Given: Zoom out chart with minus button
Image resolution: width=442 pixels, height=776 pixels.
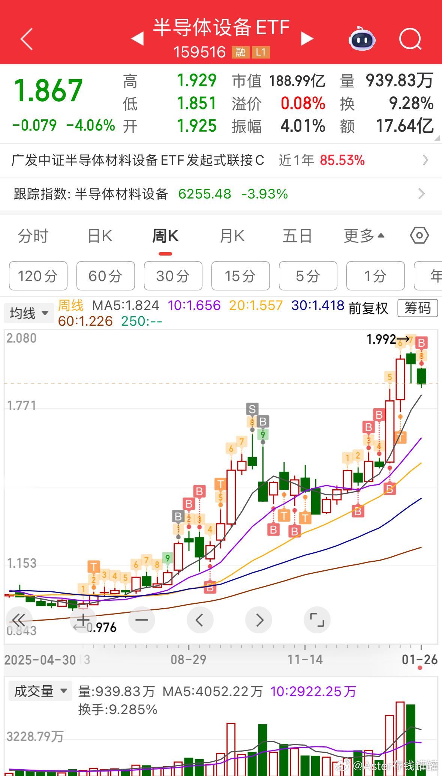Looking at the screenshot, I should click(142, 620).
